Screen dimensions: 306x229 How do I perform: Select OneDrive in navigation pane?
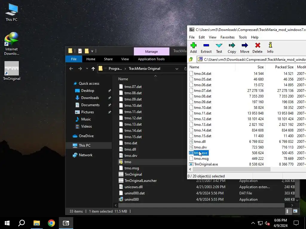[86, 136]
